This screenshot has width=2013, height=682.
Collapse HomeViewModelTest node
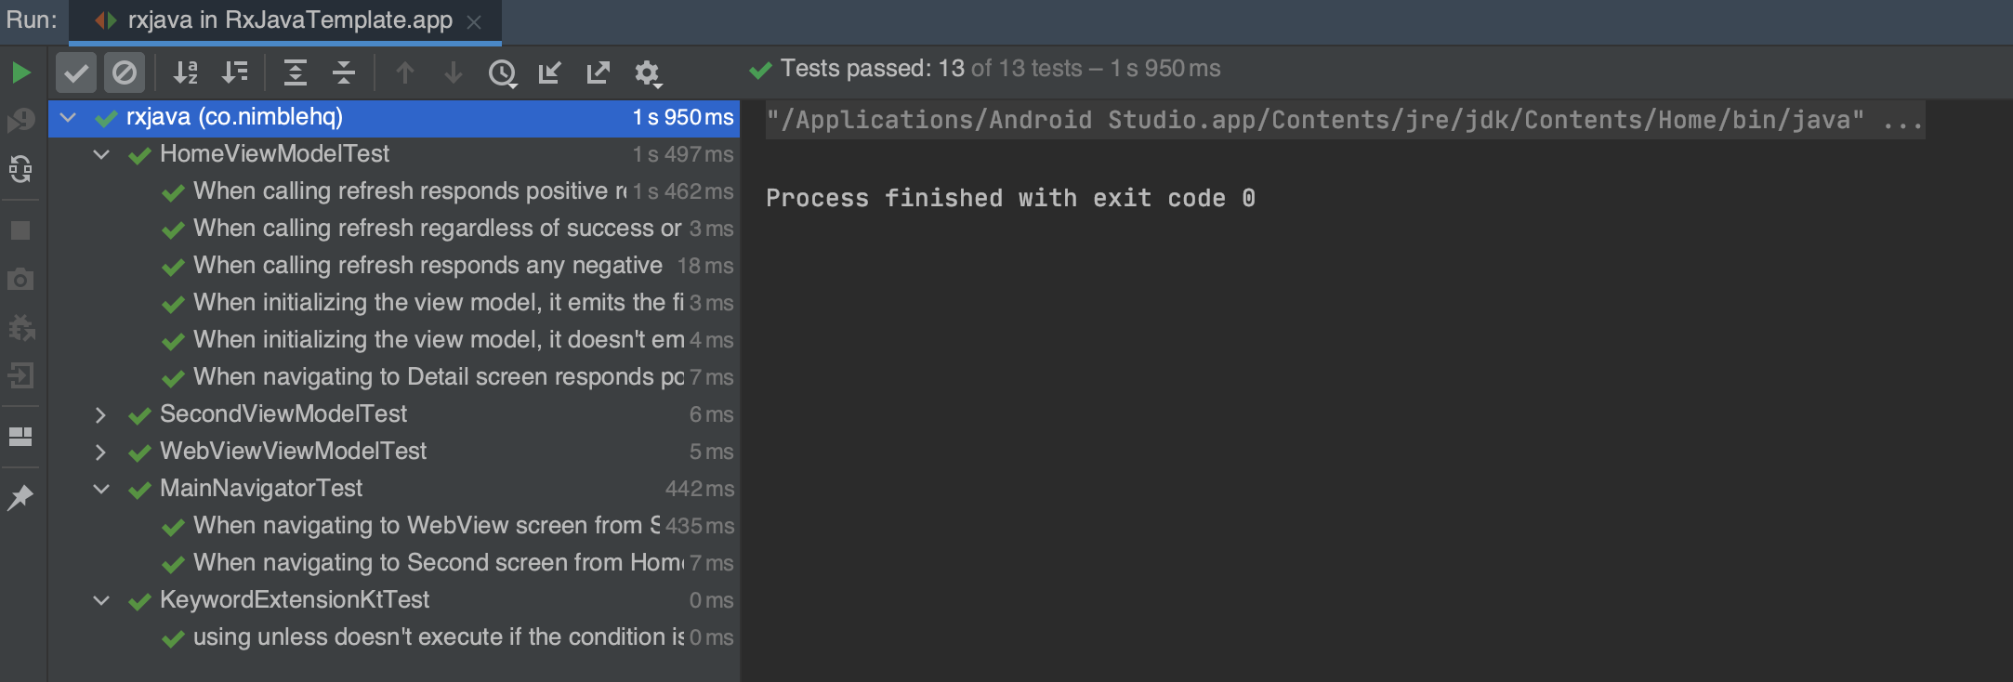point(101,154)
